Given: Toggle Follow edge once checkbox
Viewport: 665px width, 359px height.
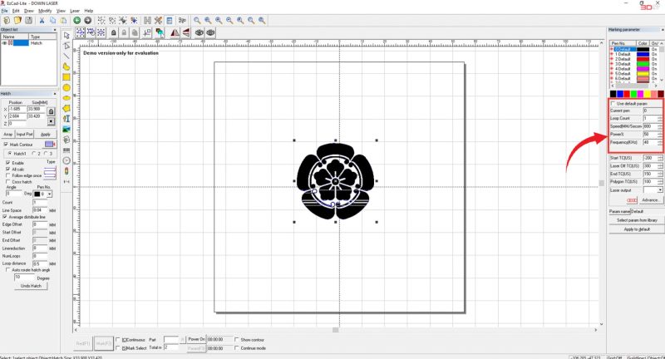Looking at the screenshot, I should click(x=8, y=175).
